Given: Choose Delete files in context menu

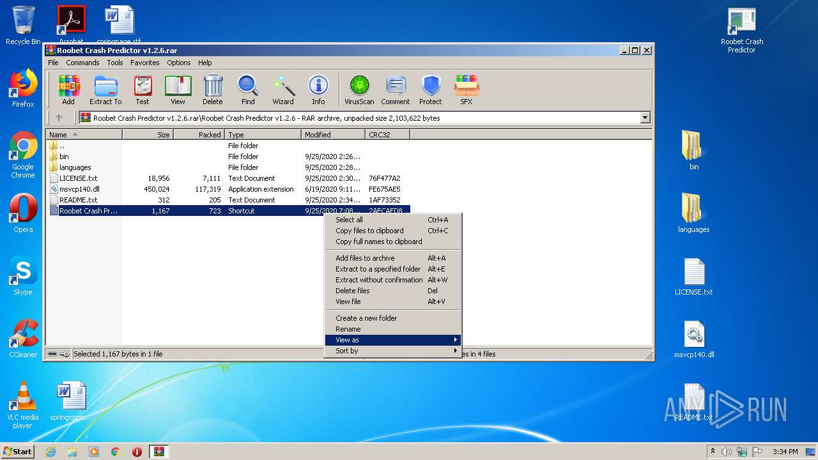Looking at the screenshot, I should pyautogui.click(x=392, y=291).
